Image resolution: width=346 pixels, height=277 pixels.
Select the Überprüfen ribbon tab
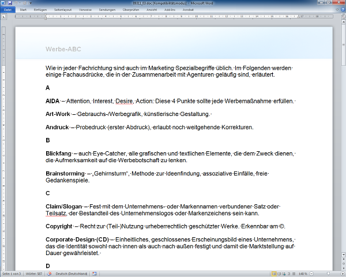tap(130, 10)
